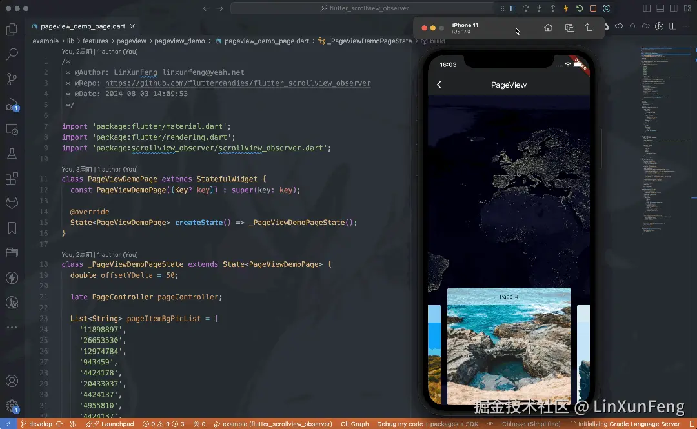Click the Step Over debug button

(526, 8)
